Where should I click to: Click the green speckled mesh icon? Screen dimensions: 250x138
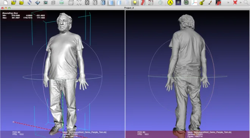click(186, 3)
